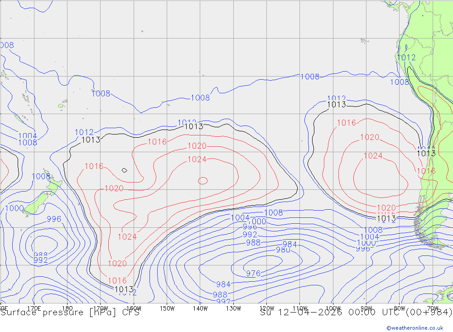Click the 80W longitude label
453x332 pixels.
tap(400, 308)
